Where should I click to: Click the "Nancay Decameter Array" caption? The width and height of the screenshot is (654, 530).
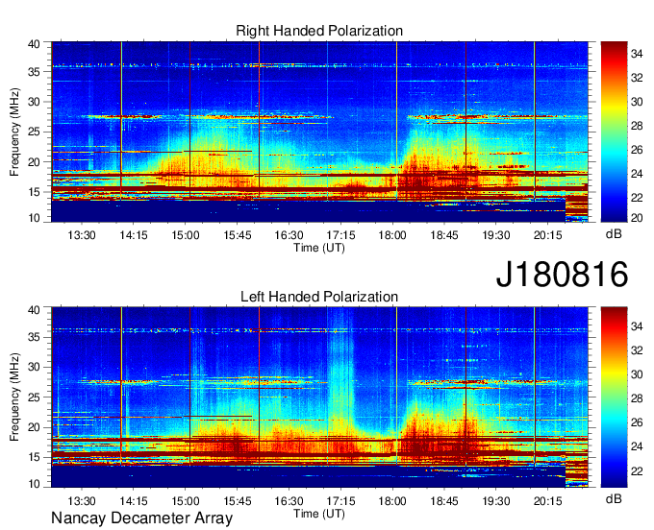(x=141, y=518)
